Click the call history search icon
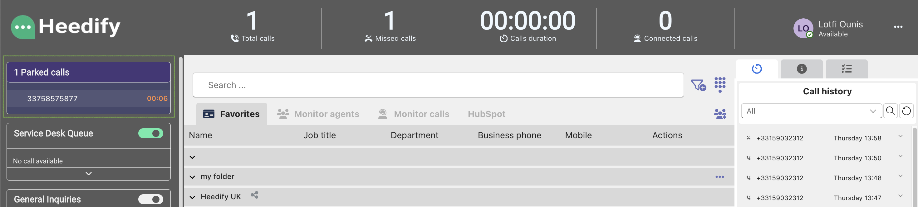The image size is (918, 207). tap(890, 111)
